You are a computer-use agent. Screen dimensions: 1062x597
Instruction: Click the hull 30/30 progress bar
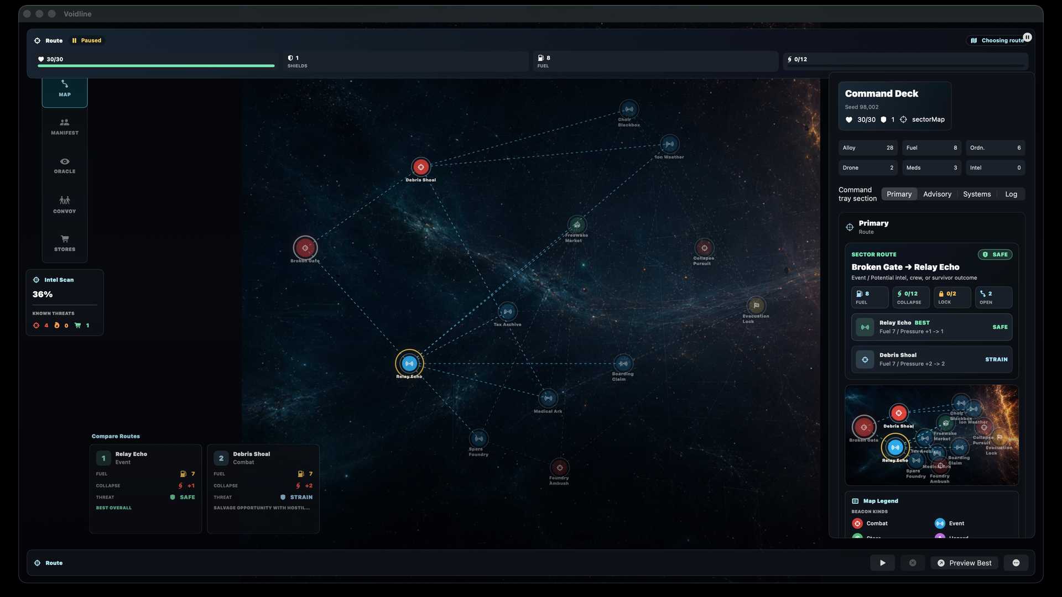coord(156,66)
